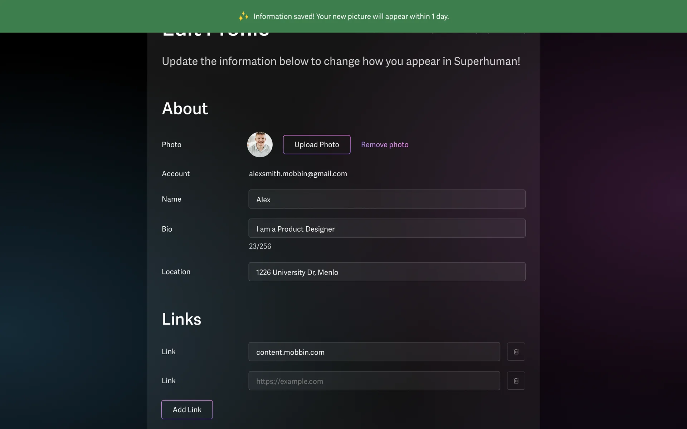Focus the empty https://example.com link field
The height and width of the screenshot is (429, 687).
pyautogui.click(x=374, y=381)
